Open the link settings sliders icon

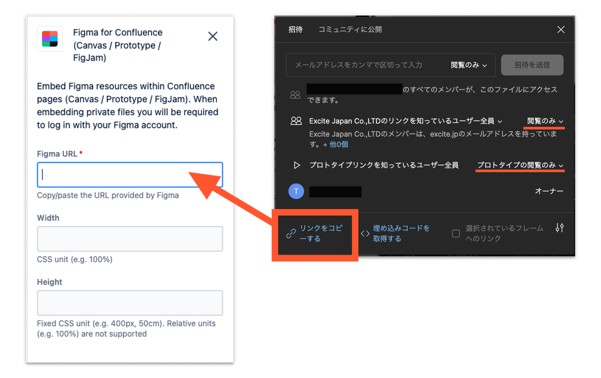559,228
